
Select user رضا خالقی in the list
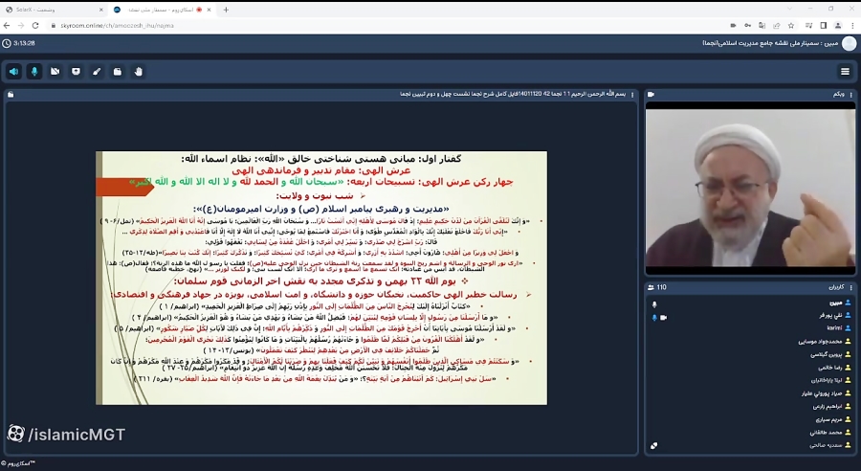pyautogui.click(x=830, y=368)
